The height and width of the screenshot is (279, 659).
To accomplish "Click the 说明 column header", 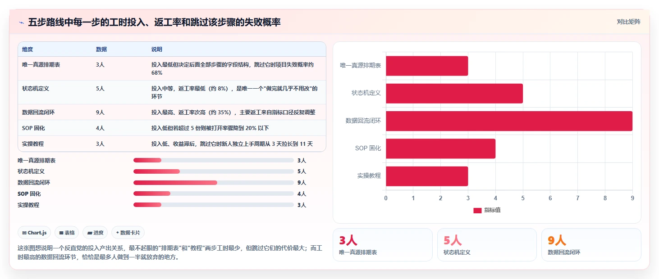I will pyautogui.click(x=157, y=49).
